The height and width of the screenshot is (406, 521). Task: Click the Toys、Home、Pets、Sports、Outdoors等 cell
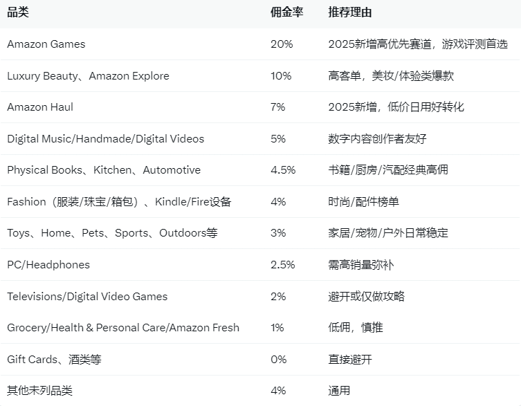pyautogui.click(x=112, y=233)
